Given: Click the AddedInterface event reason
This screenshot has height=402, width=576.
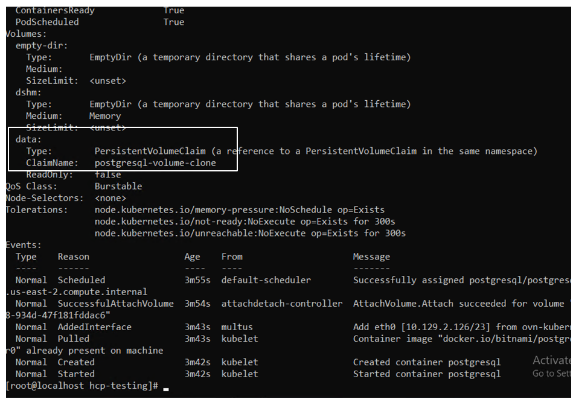Looking at the screenshot, I should point(94,327).
